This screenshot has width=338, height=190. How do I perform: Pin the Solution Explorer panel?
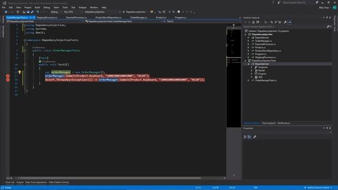pos(327,17)
